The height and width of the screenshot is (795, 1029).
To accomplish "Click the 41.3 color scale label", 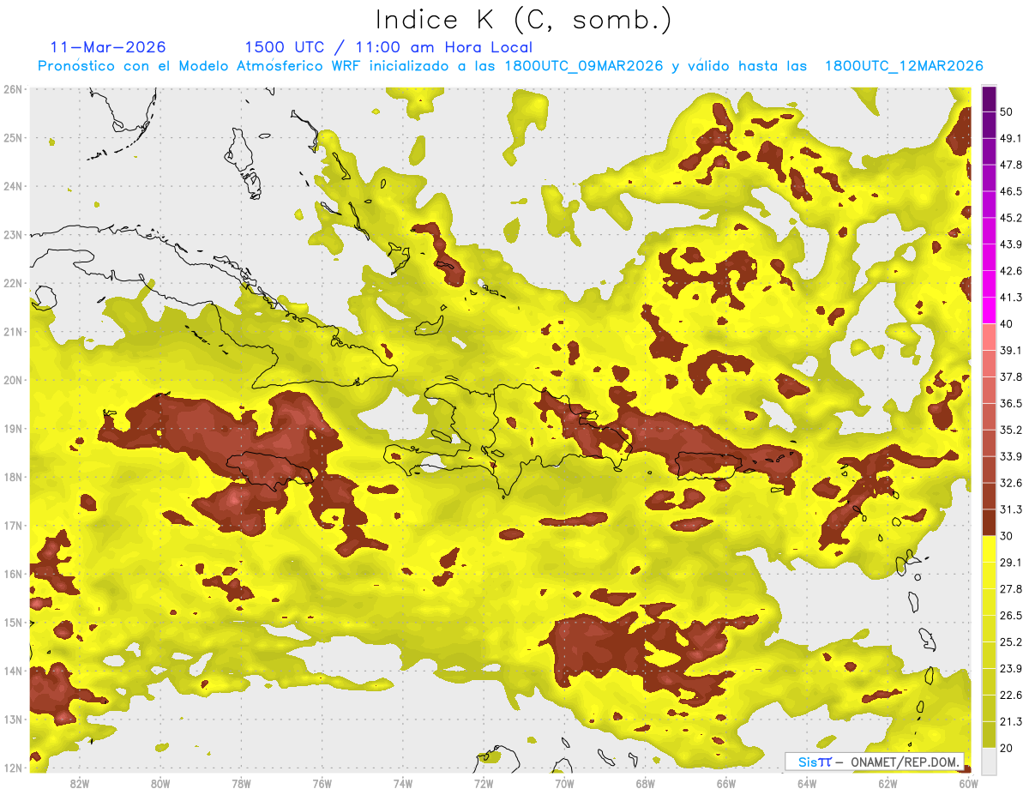I will [x=1010, y=298].
